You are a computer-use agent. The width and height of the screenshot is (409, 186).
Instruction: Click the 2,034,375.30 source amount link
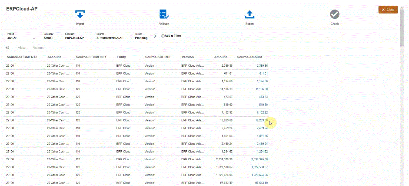coord(259,160)
